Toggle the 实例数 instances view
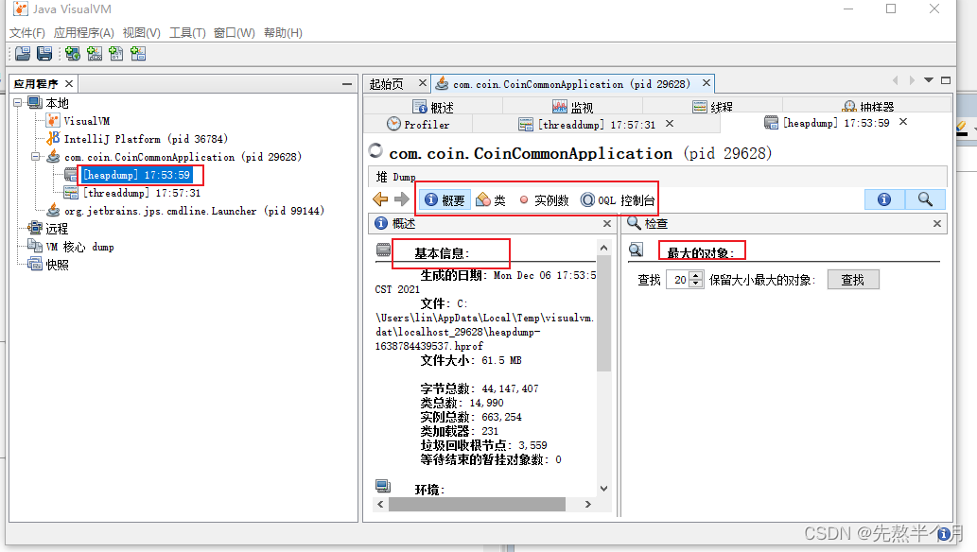Image resolution: width=977 pixels, height=552 pixels. 545,200
